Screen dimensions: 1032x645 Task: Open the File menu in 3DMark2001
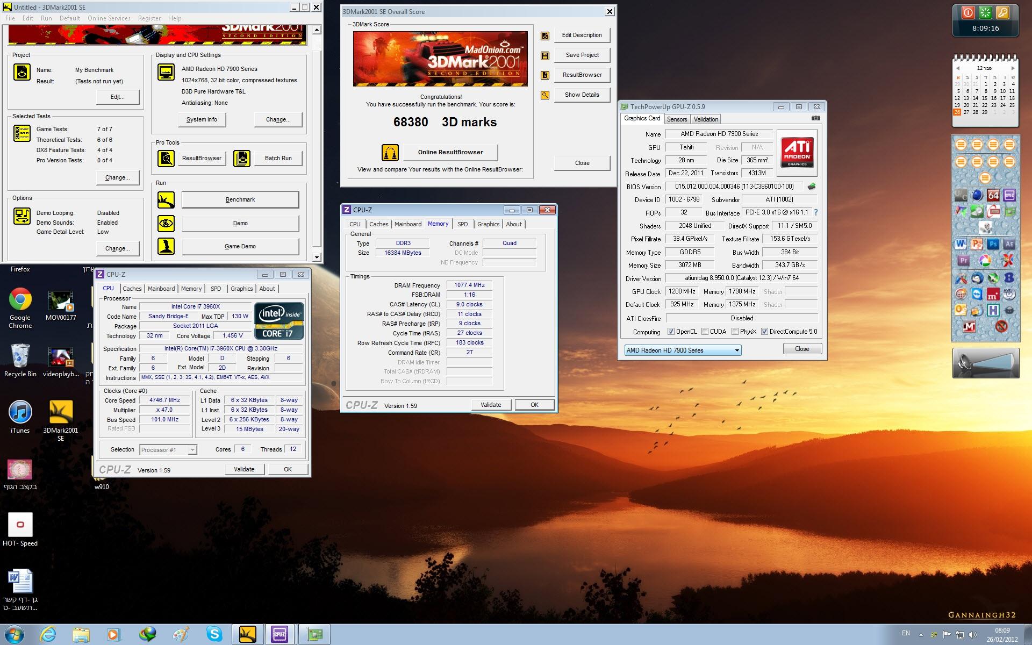point(10,18)
